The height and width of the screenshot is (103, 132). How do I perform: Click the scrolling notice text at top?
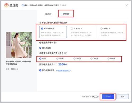click(42, 5)
